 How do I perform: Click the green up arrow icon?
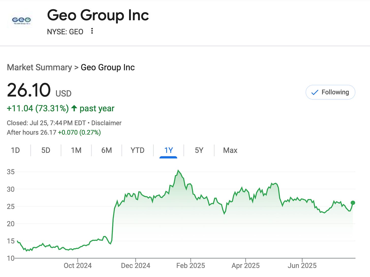(x=74, y=108)
